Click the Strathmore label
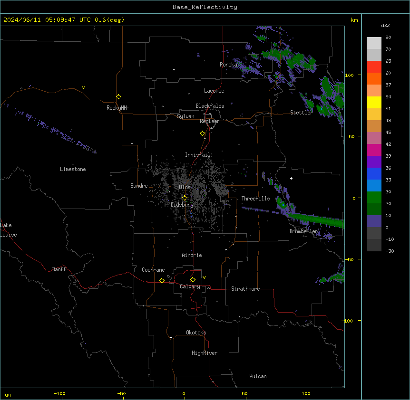Screen dimensions: 410x400 [245, 289]
